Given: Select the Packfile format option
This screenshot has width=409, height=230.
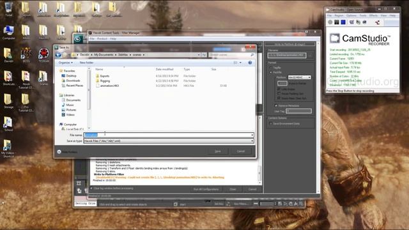Looking at the screenshot, I should pyautogui.click(x=271, y=72).
